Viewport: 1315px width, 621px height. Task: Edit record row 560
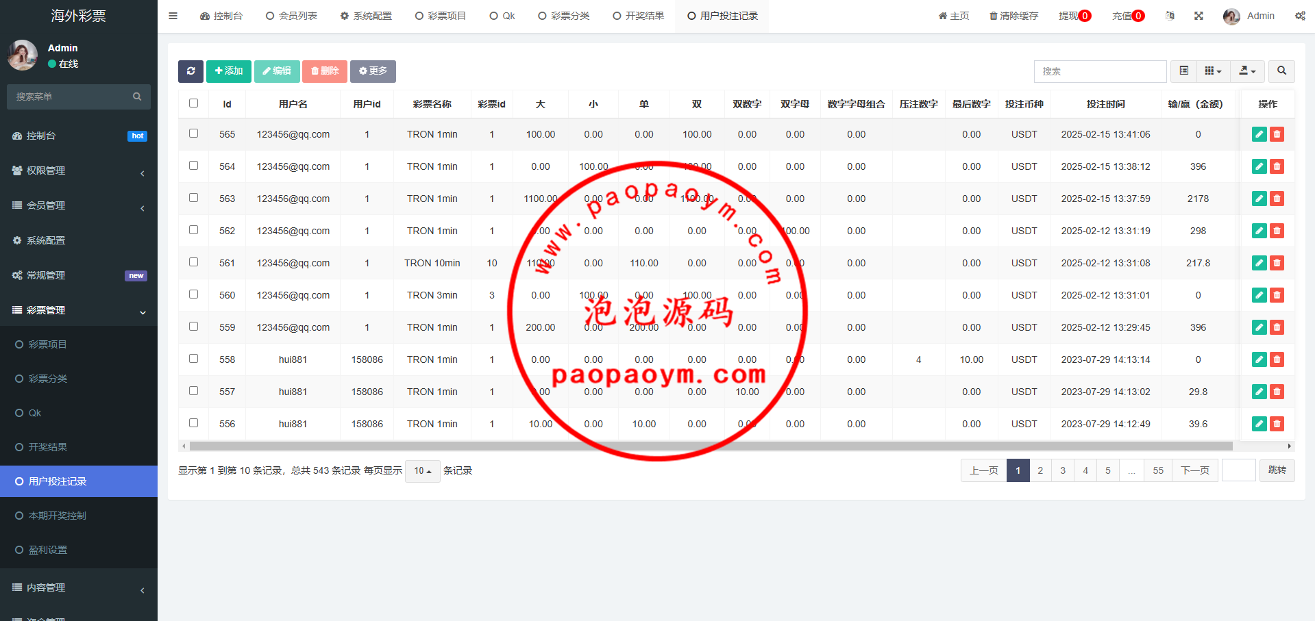click(1259, 295)
